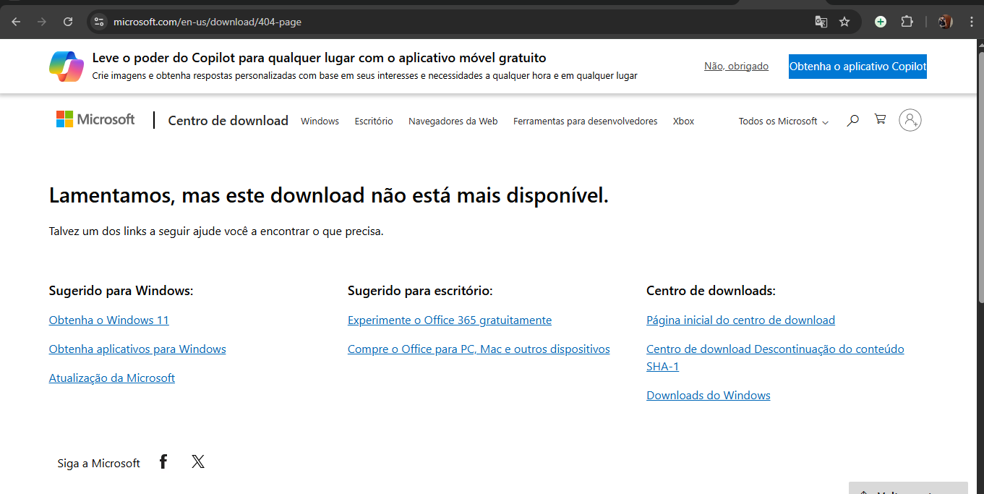Click Experimente o Office 365 gratuitamente
The image size is (984, 494).
coord(450,320)
